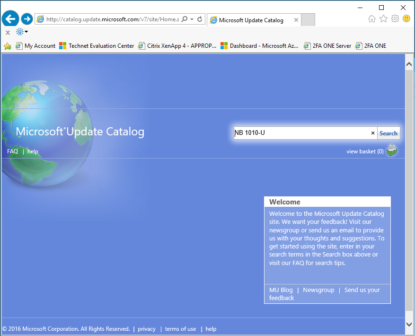Click the smiley feedback icon
Viewport: 415px width, 336px height.
point(406,18)
